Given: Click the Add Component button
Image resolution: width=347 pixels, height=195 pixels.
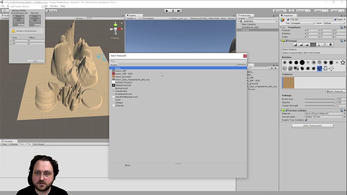Looking at the screenshot, I should point(312,126).
